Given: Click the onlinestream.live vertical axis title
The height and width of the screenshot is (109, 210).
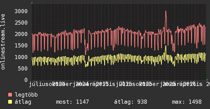Looking at the screenshot, I should point(3,42).
